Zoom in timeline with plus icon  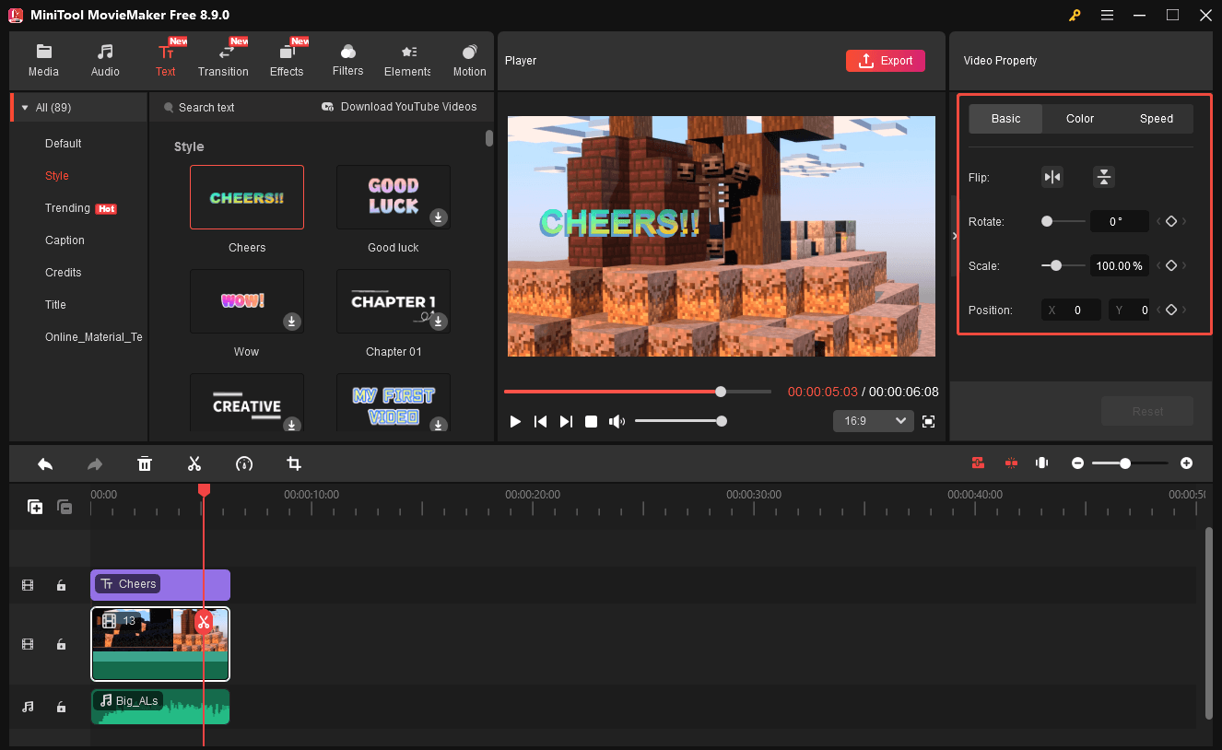1187,463
